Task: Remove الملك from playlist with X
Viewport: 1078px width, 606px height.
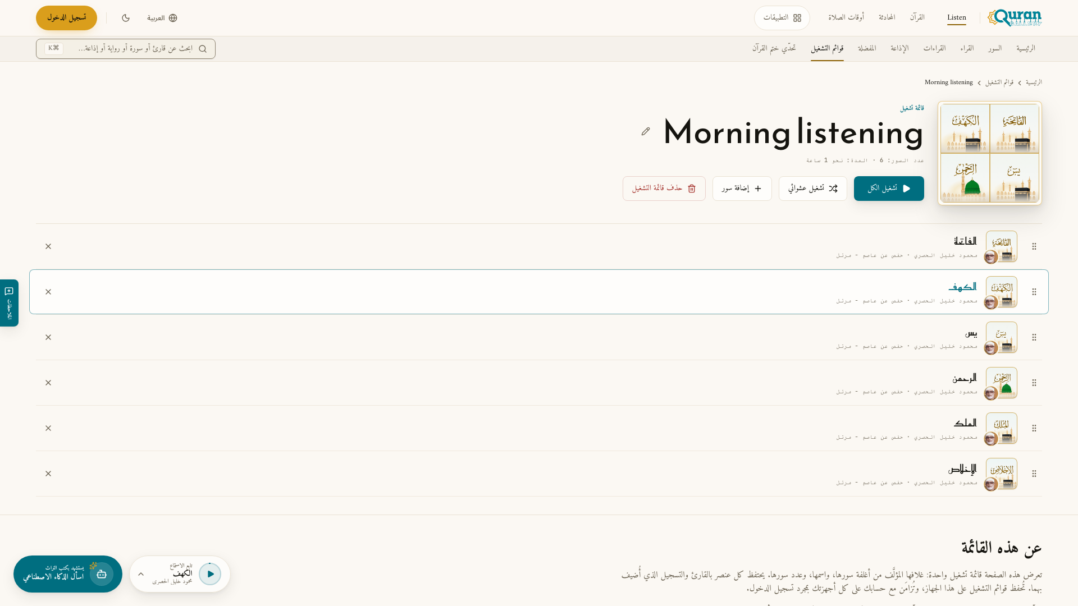Action: pyautogui.click(x=48, y=428)
